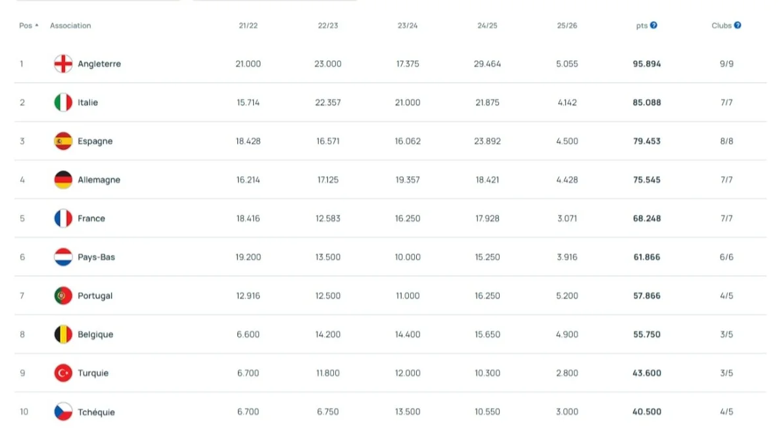
Task: Click the Germany flag icon
Action: pos(63,179)
